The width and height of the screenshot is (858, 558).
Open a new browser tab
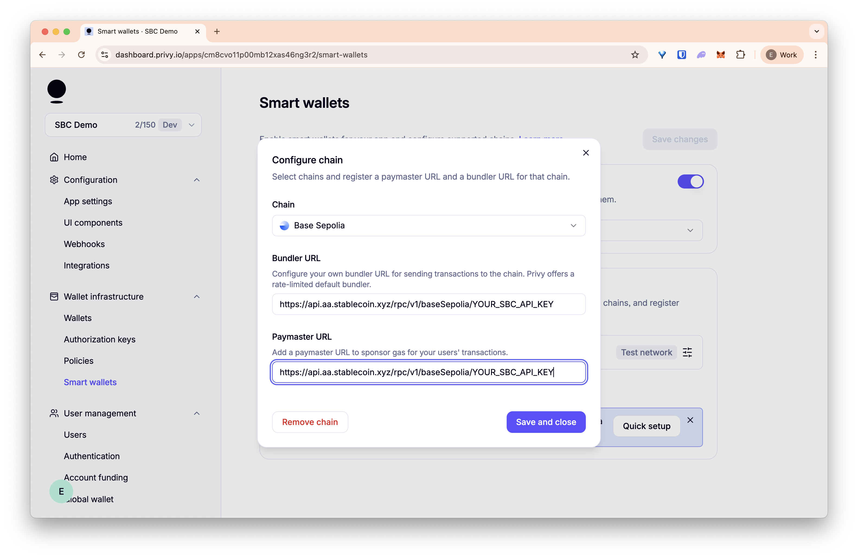pos(217,32)
